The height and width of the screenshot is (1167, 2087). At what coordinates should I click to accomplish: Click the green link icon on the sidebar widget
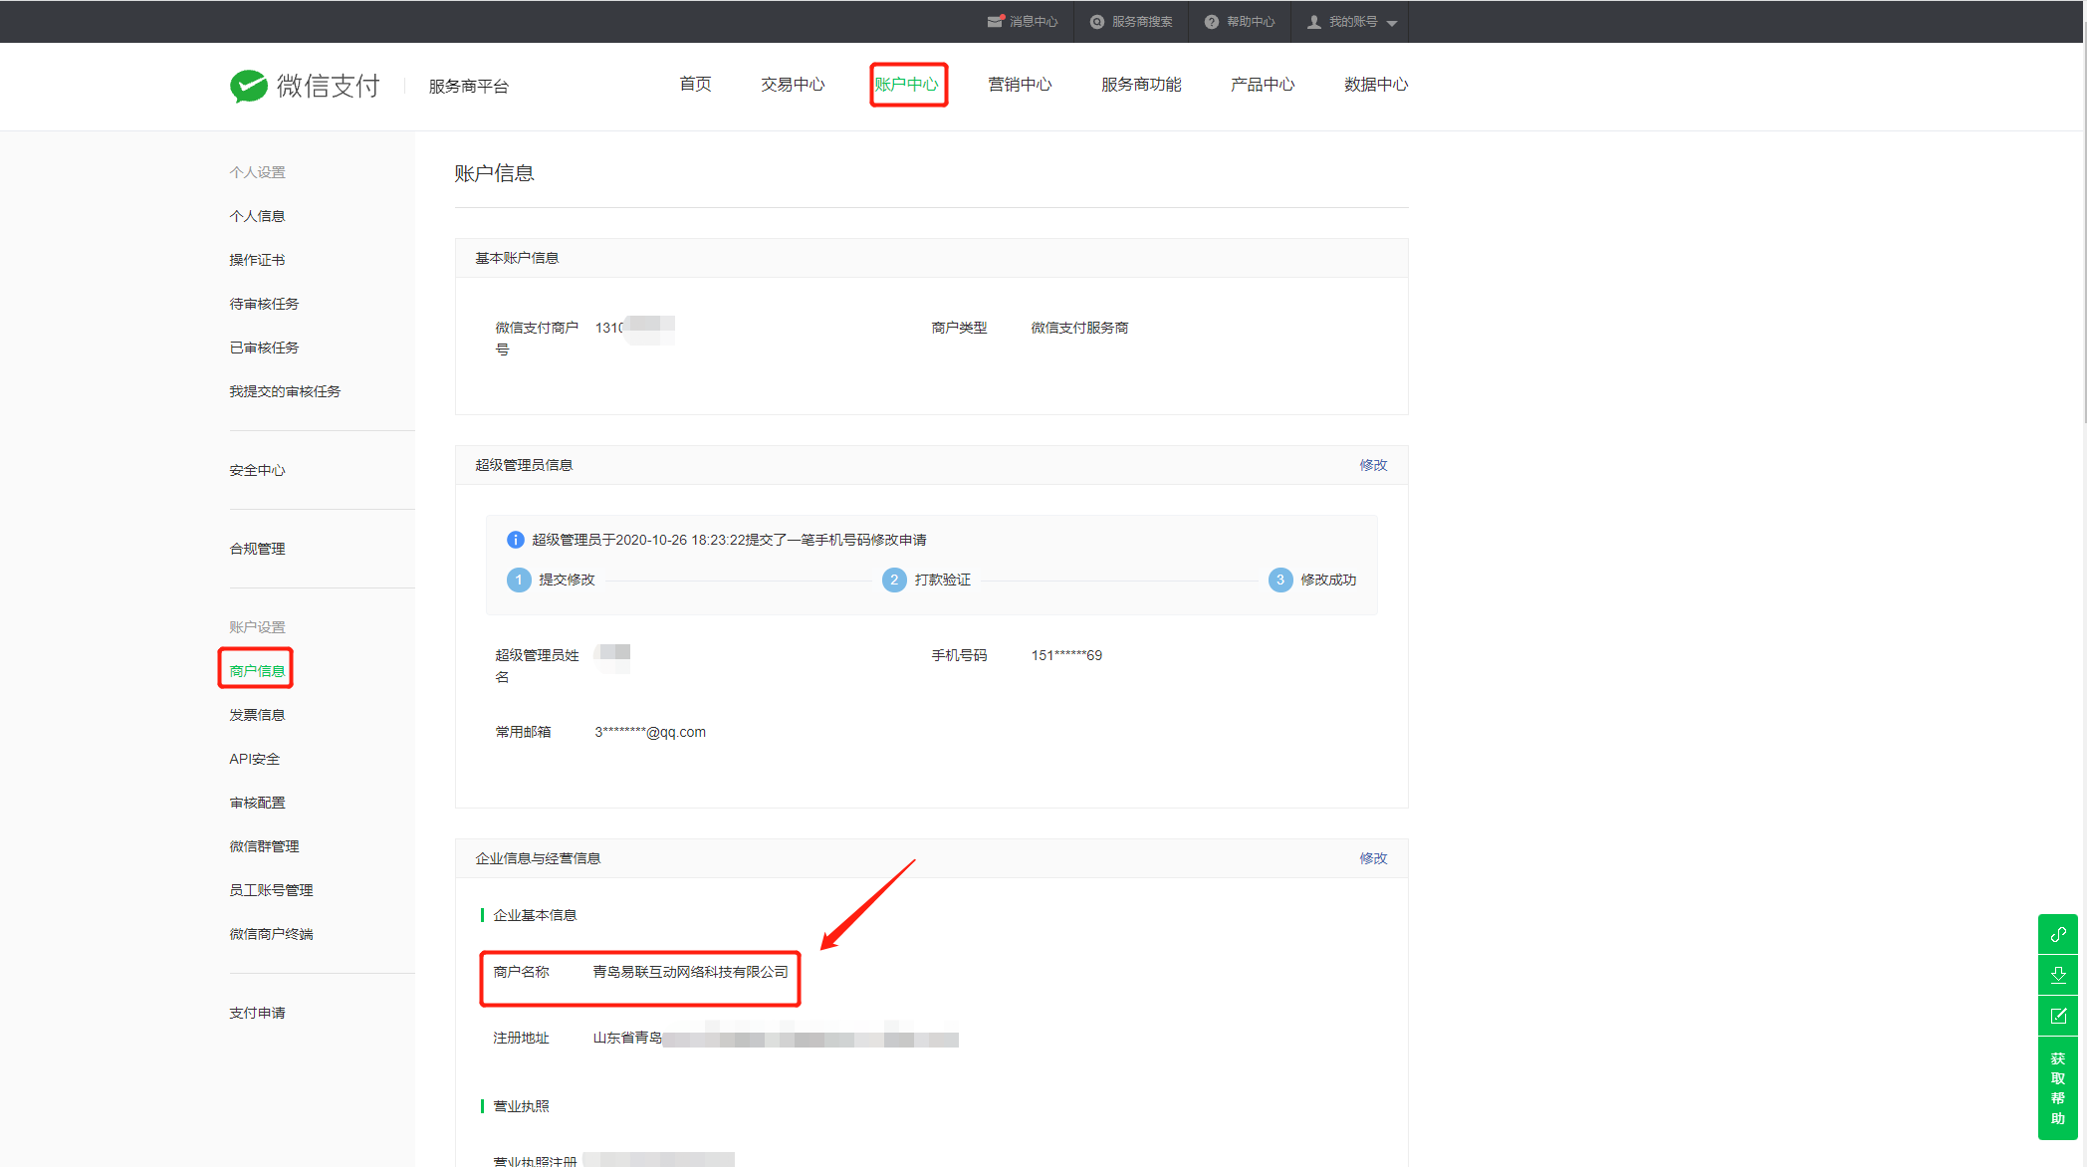(x=2057, y=934)
